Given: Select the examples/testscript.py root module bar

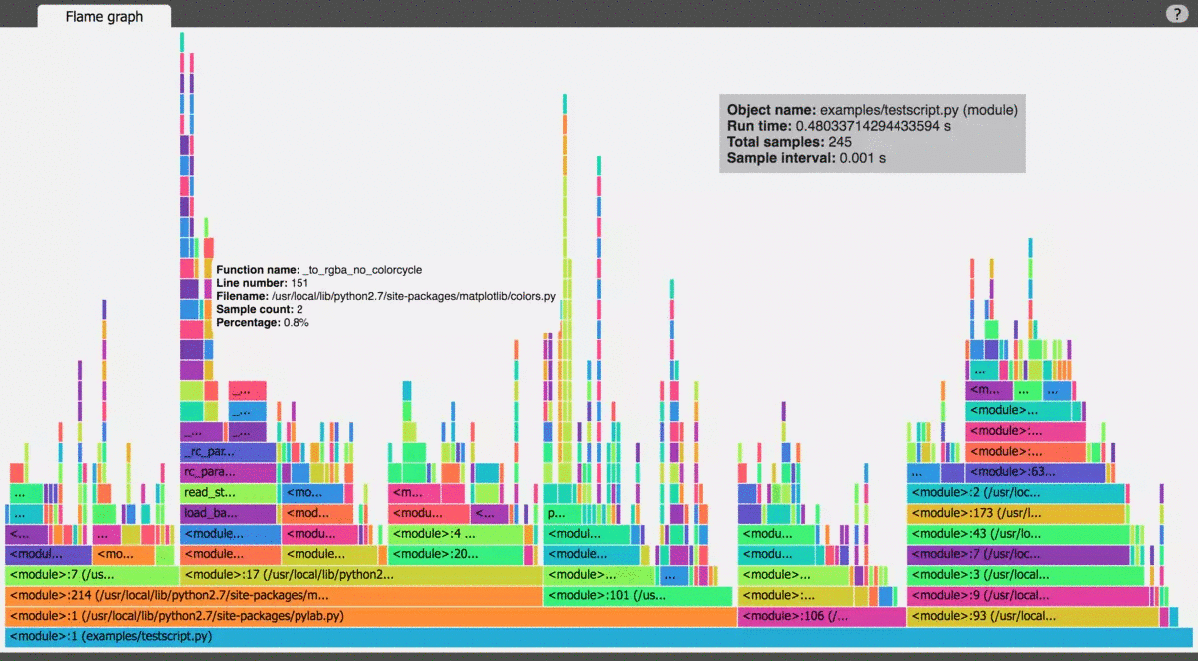Looking at the screenshot, I should click(x=599, y=636).
